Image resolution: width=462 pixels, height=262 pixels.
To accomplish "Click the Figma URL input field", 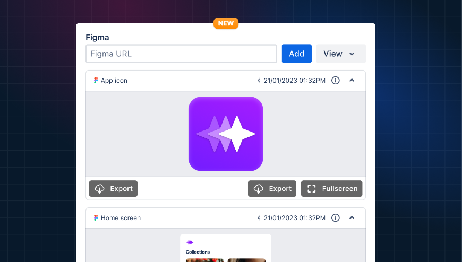I will [x=181, y=54].
